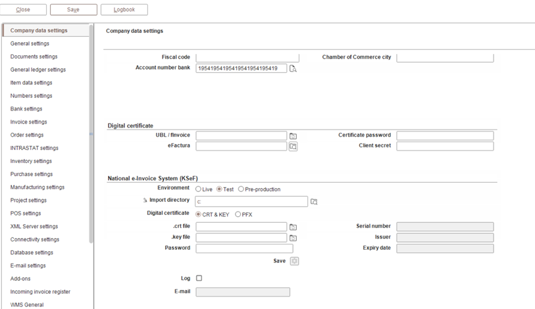This screenshot has height=309, width=535.
Task: Click into the Fiscal code field
Action: pyautogui.click(x=247, y=58)
